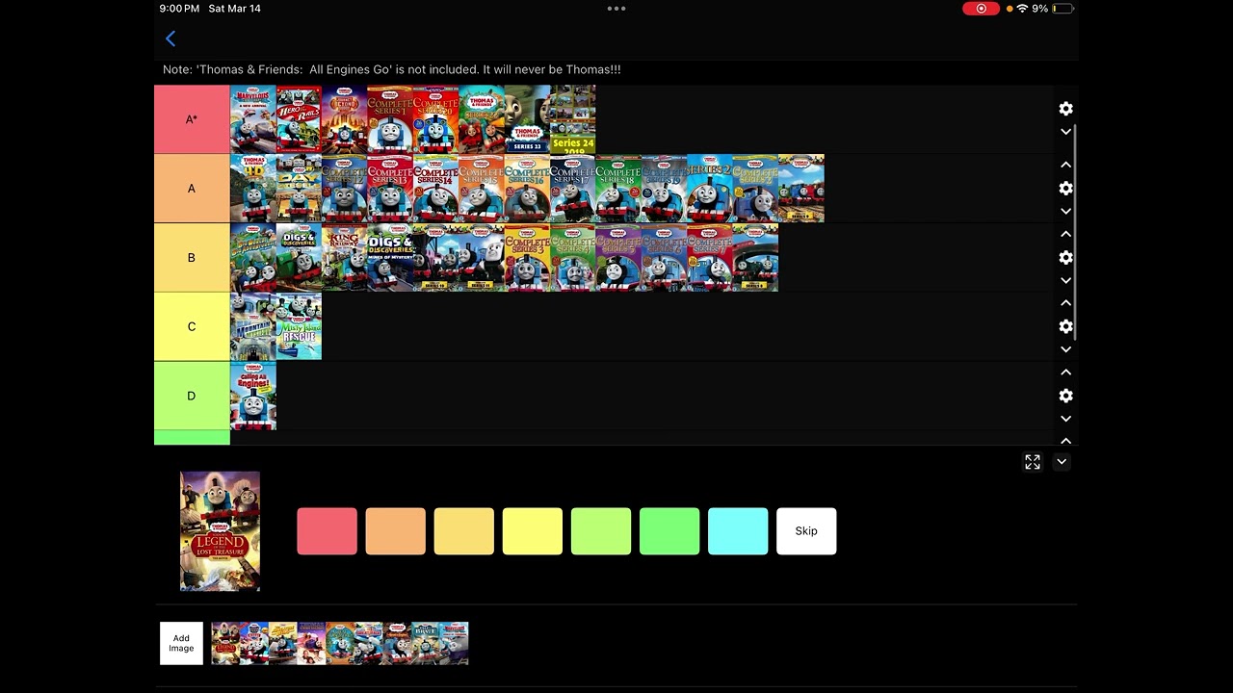The height and width of the screenshot is (693, 1233).
Task: Select Complete Series 5 cover
Action: coord(618,258)
